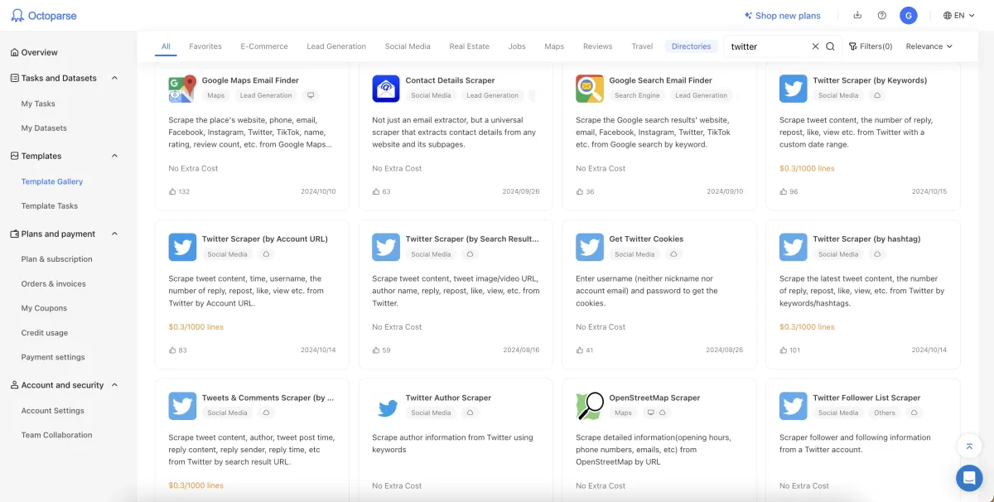
Task: Click Tweets & Comments Scraper icon
Action: tap(182, 406)
